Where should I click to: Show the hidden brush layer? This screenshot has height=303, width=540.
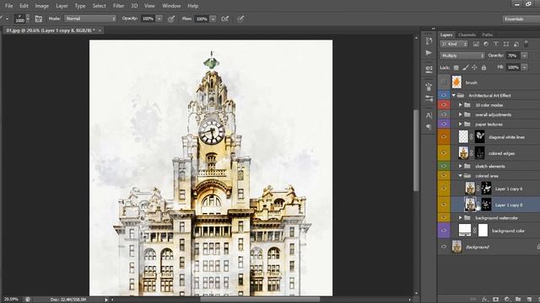click(444, 82)
